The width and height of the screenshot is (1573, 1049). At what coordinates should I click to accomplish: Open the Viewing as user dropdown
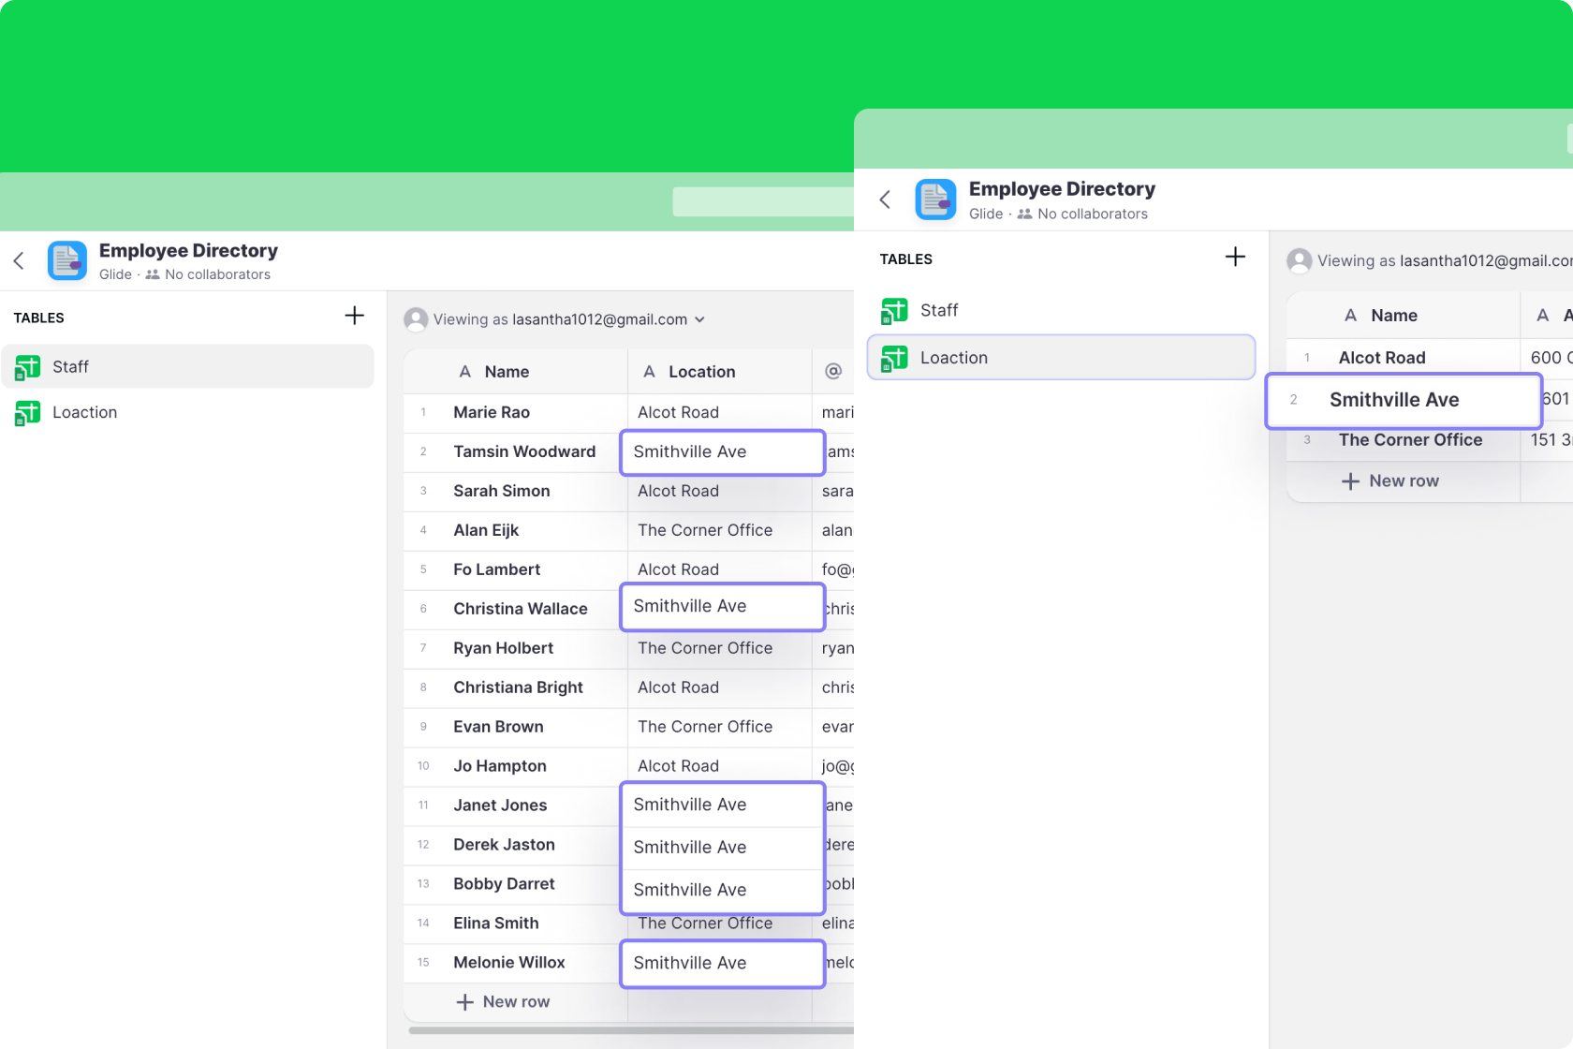tap(699, 320)
